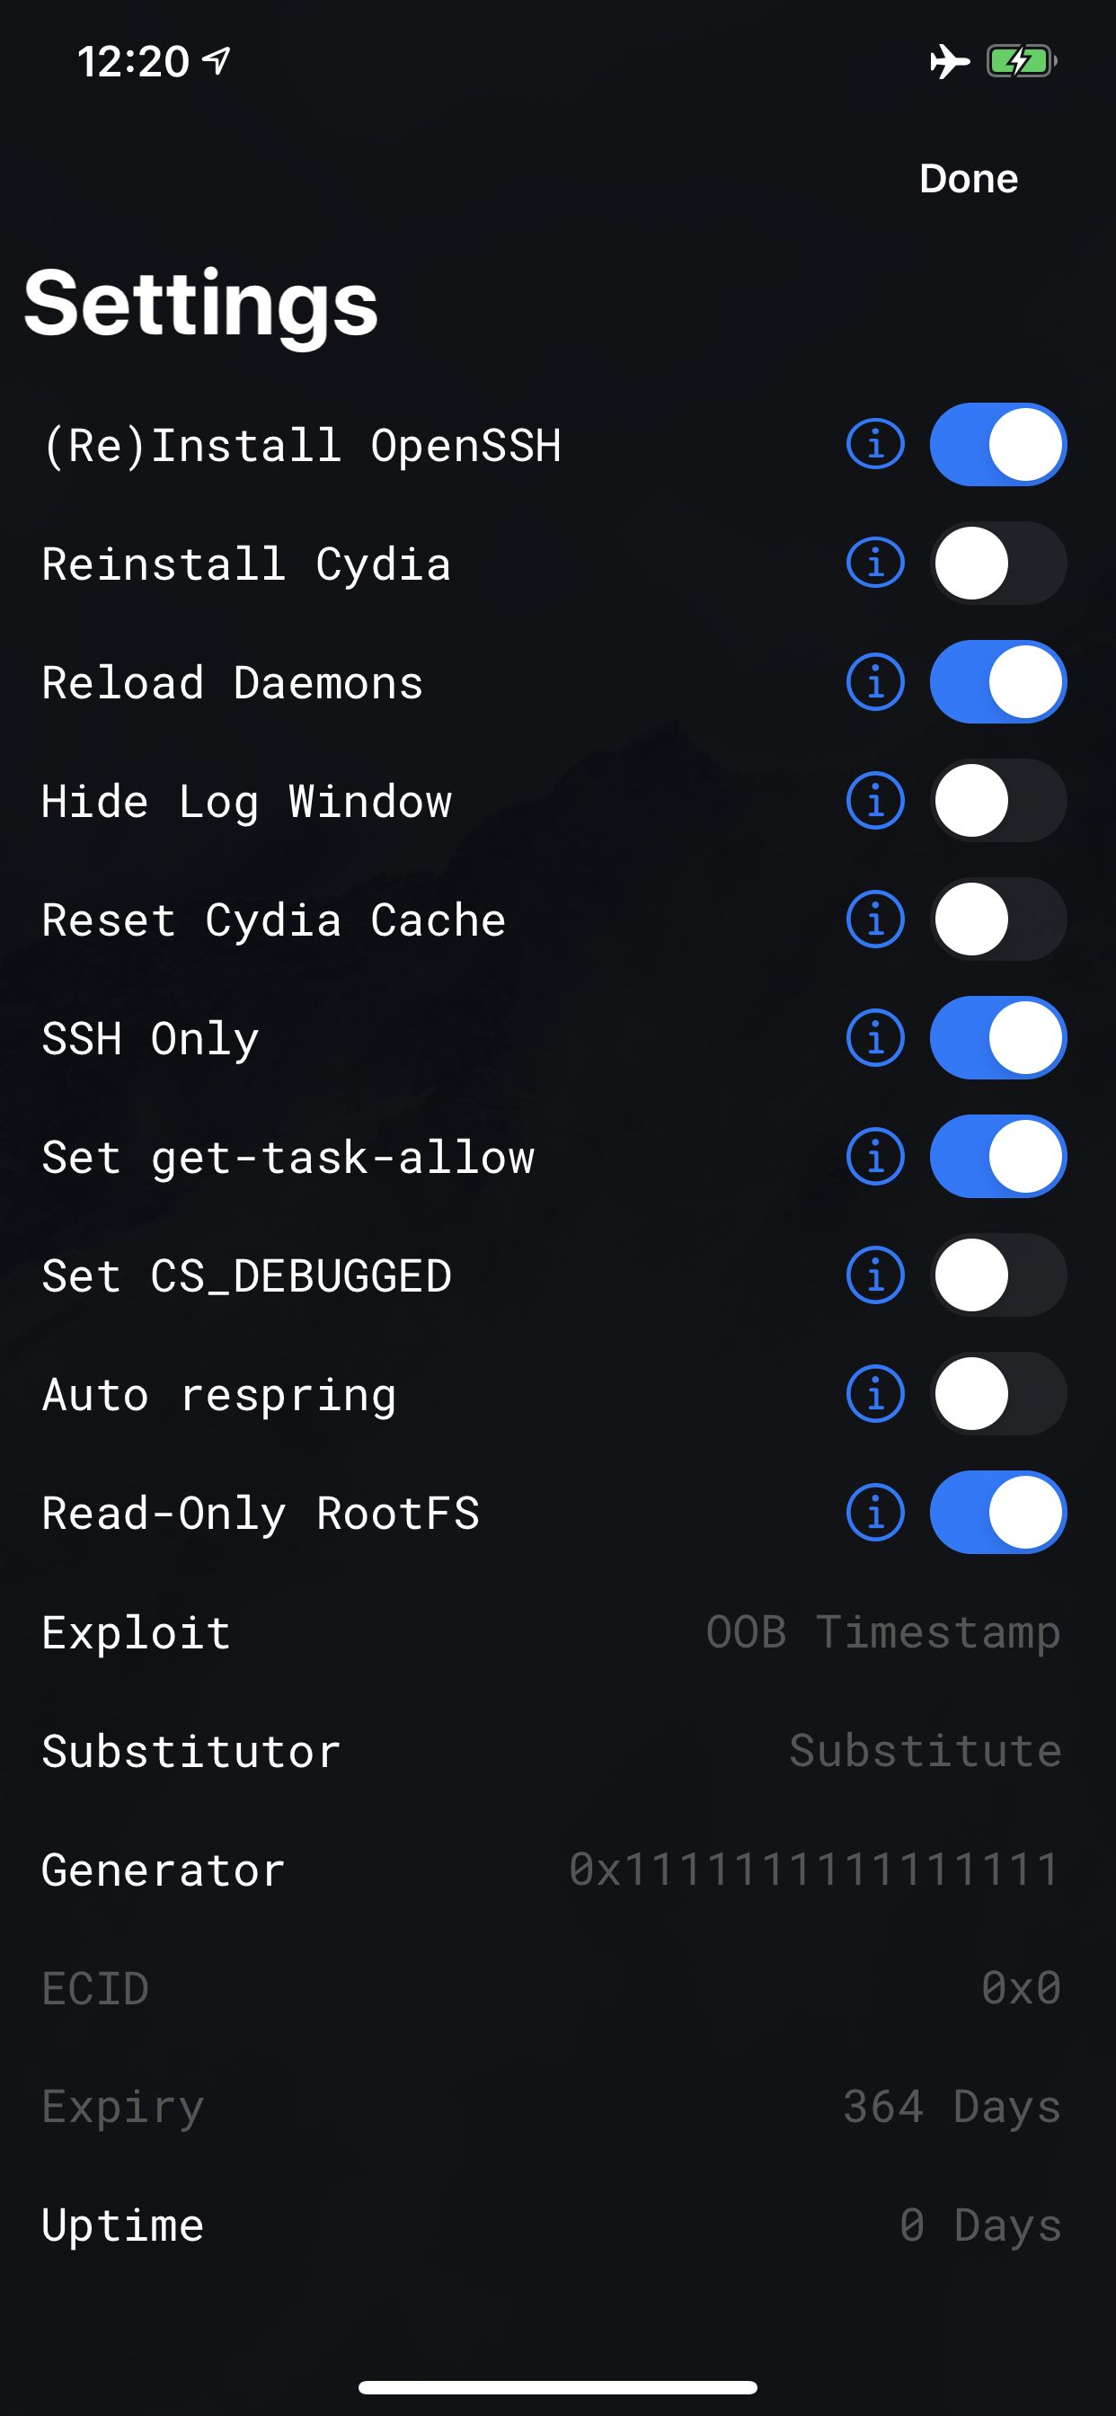View info for Reset Cydia Cache
Screen dimensions: 1116x2416
pos(875,919)
